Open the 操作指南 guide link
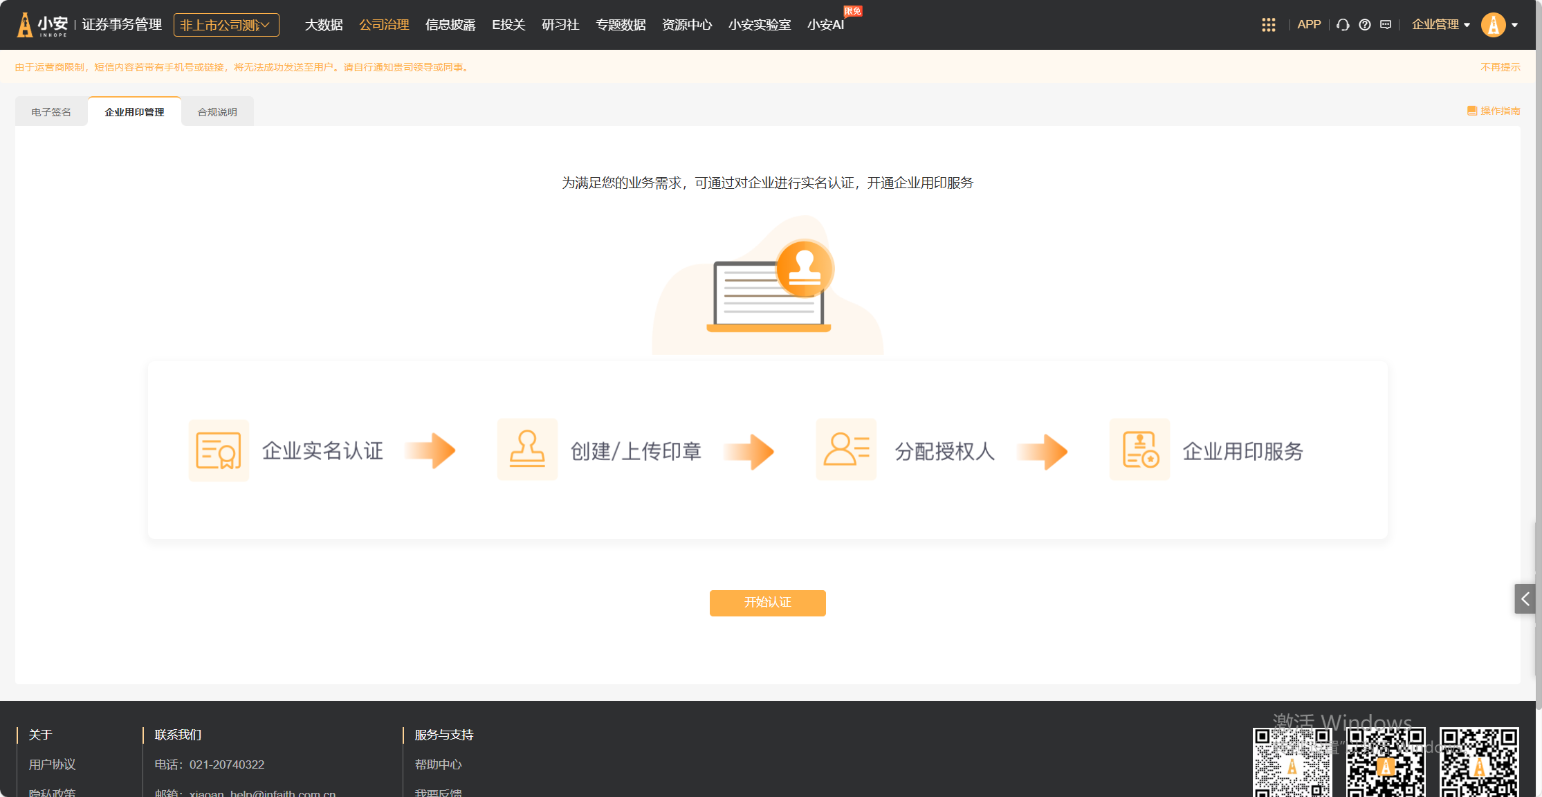 [1494, 111]
